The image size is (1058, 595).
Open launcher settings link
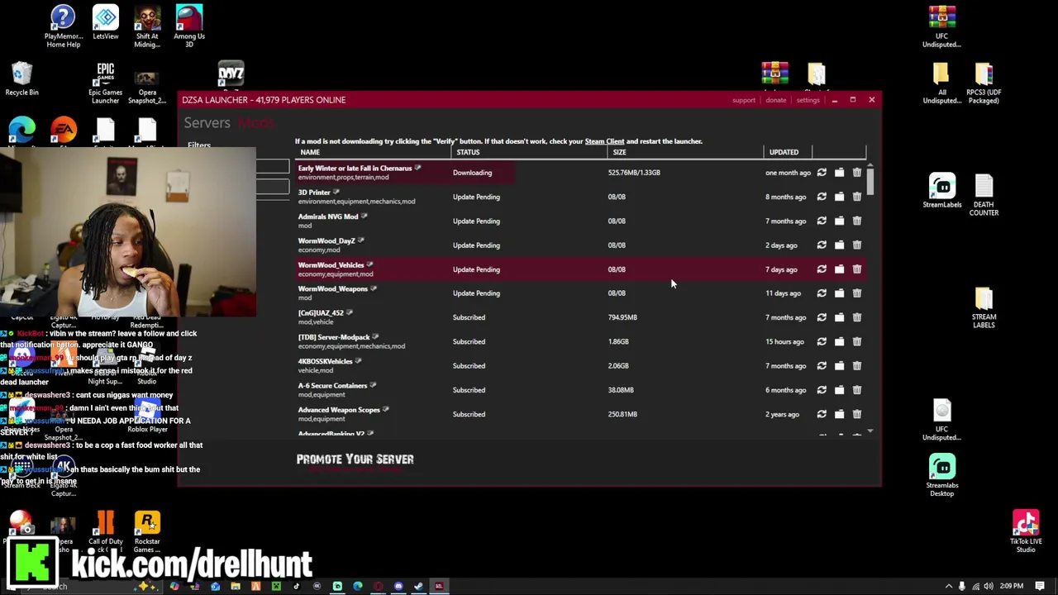pos(808,100)
